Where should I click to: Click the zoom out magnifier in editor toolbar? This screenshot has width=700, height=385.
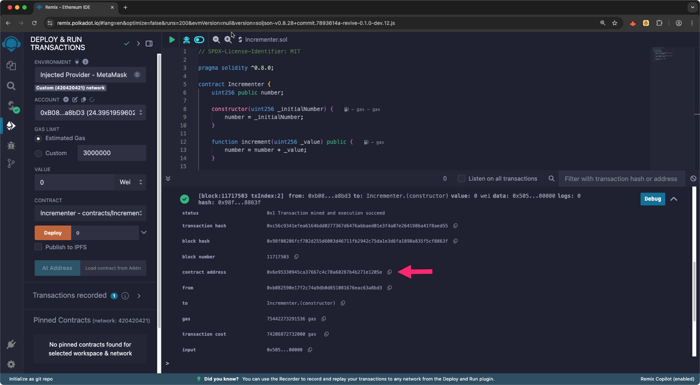[216, 40]
